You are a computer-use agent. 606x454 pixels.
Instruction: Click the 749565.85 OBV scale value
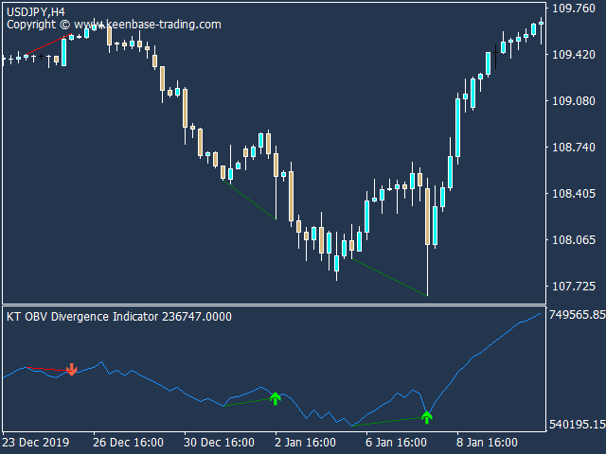pyautogui.click(x=577, y=315)
